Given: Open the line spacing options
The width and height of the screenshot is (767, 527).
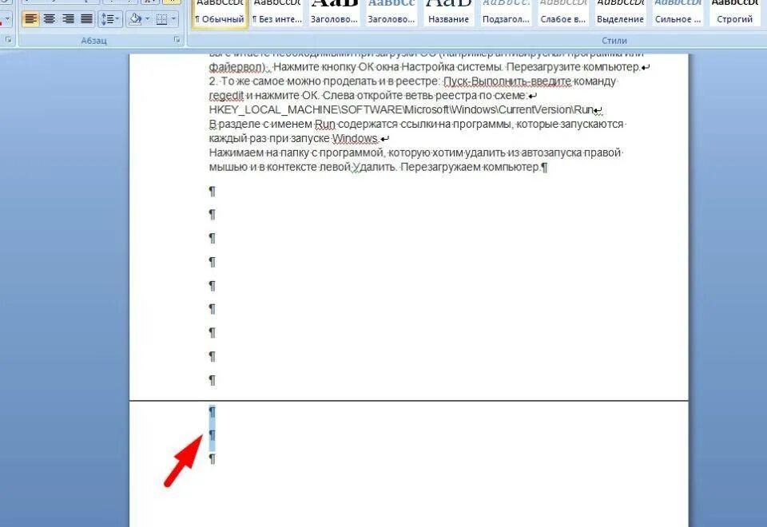Looking at the screenshot, I should click(x=109, y=19).
